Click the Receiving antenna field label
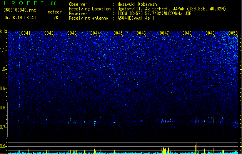Screen dimensions: 242x154 click(88, 18)
